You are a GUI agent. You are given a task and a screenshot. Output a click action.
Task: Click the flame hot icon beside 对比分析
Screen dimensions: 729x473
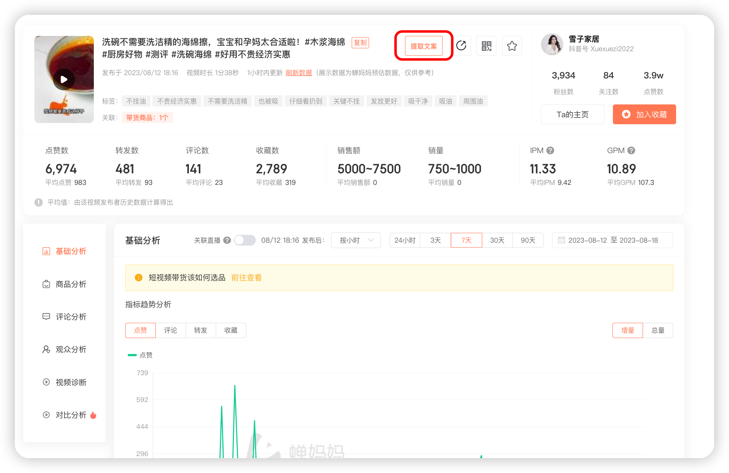pos(93,415)
